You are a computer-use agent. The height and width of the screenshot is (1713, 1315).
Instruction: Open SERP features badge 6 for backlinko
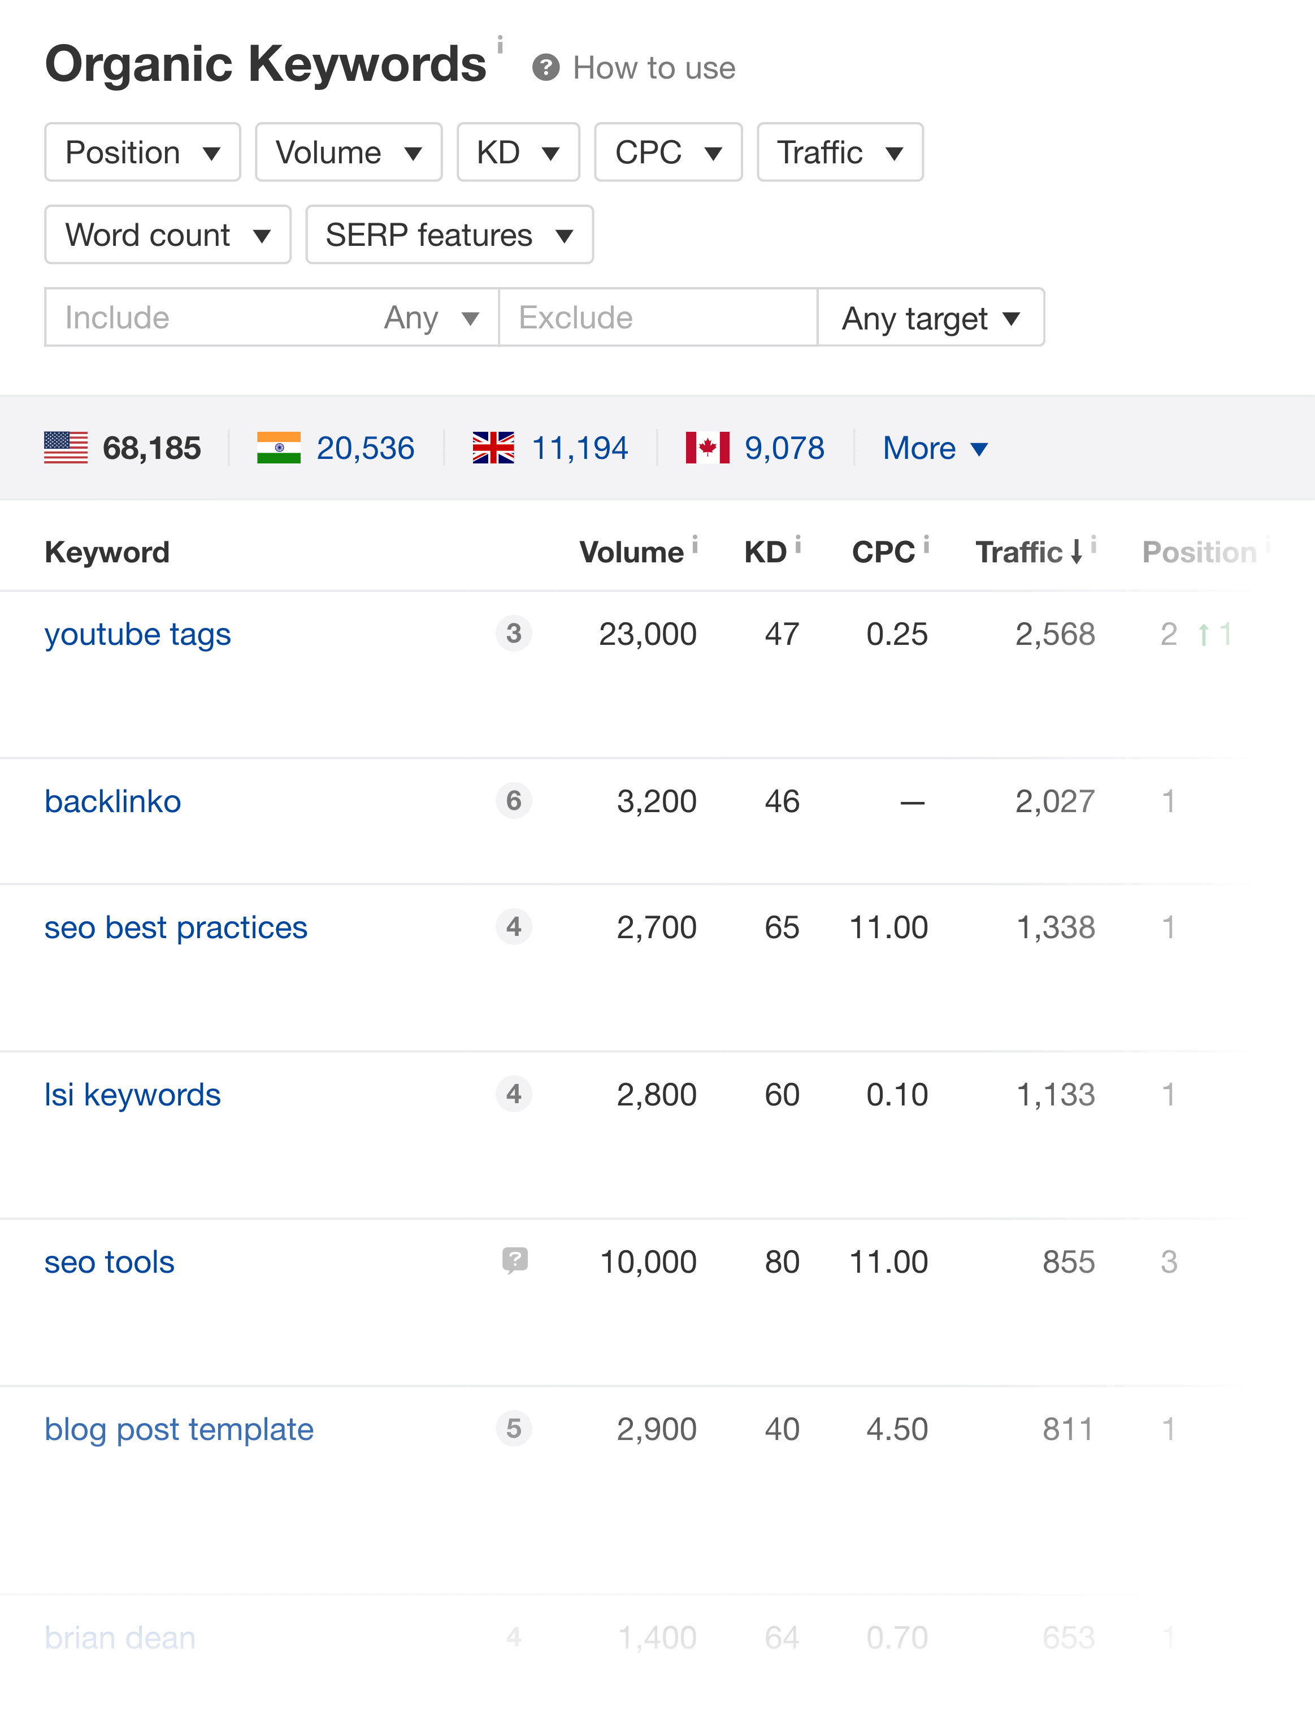pos(514,801)
